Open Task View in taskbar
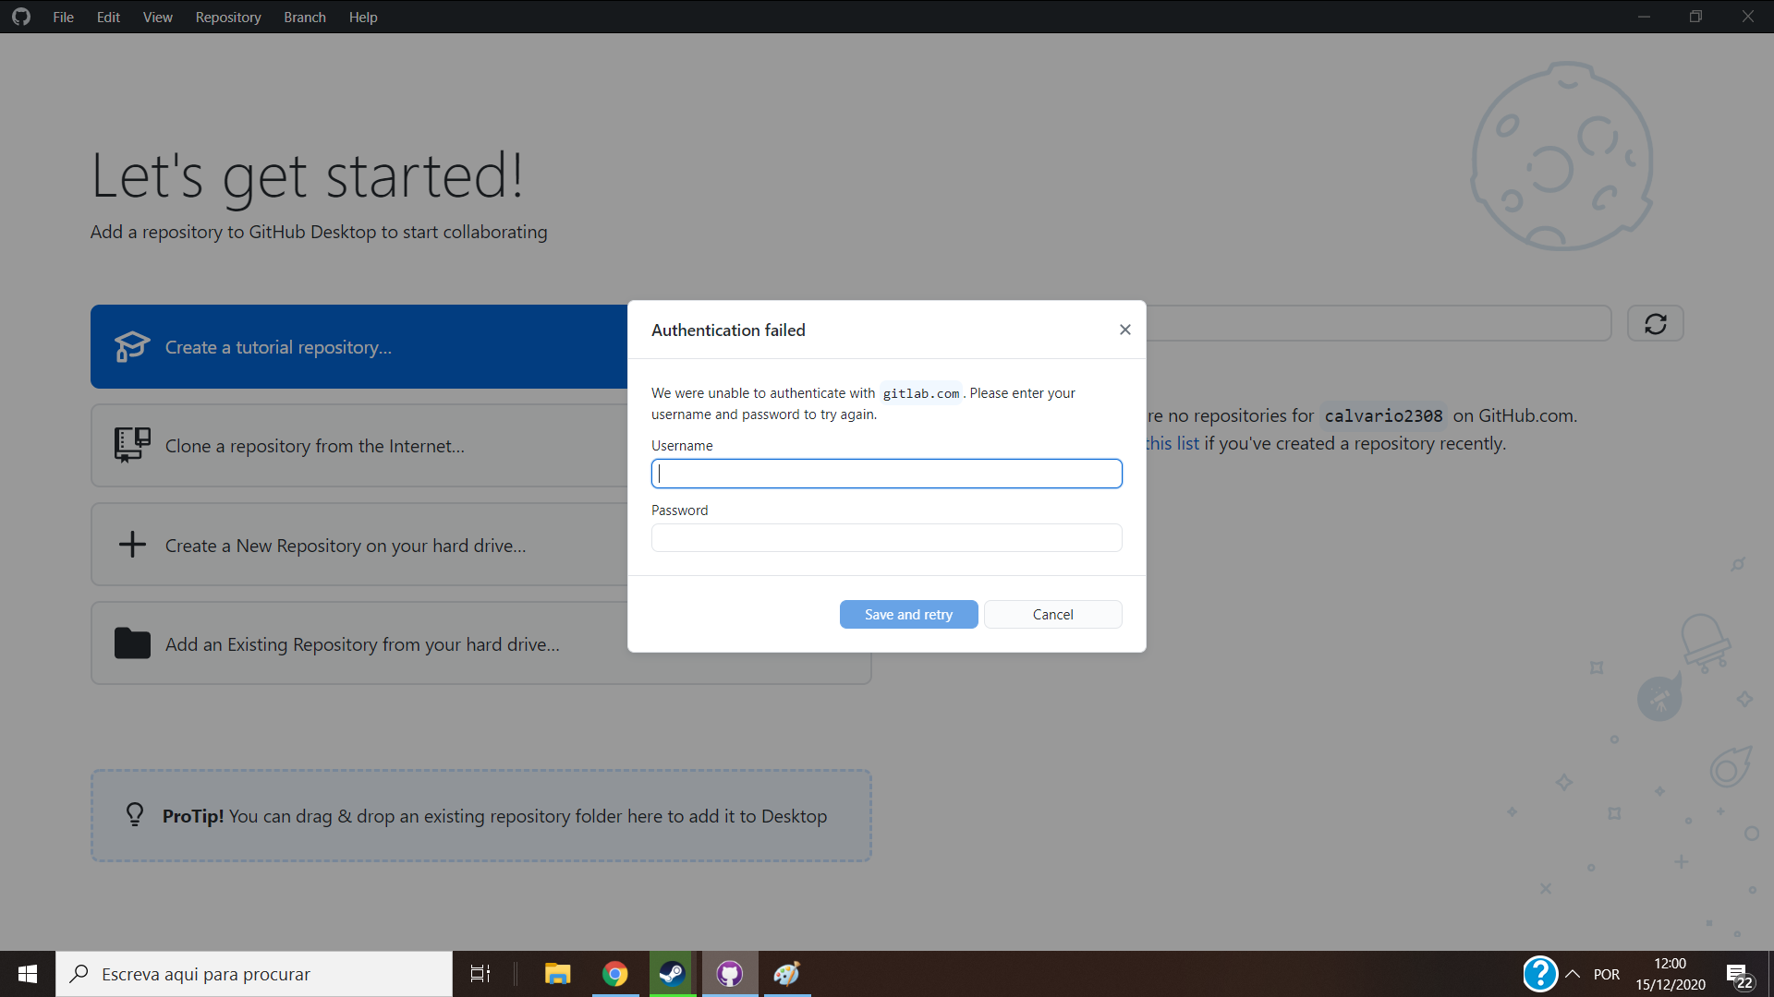This screenshot has width=1774, height=997. point(480,974)
